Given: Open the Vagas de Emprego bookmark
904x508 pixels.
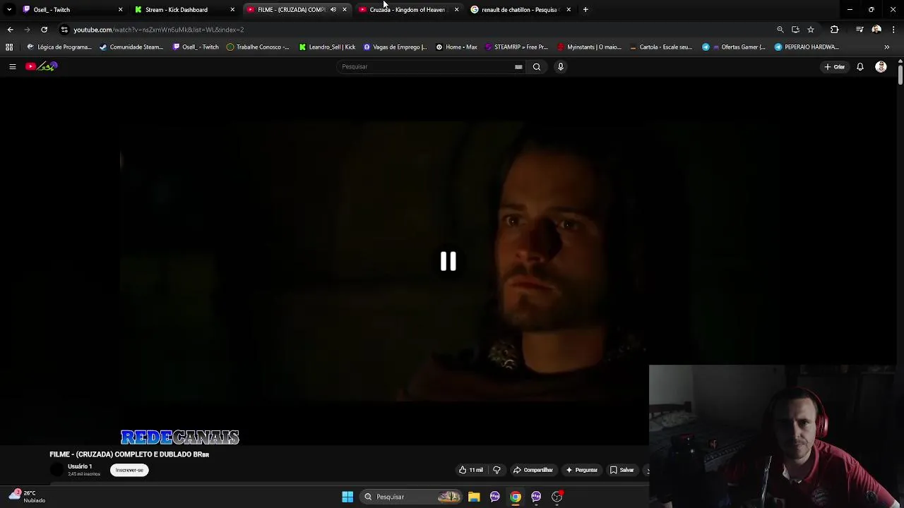Looking at the screenshot, I should tap(395, 47).
